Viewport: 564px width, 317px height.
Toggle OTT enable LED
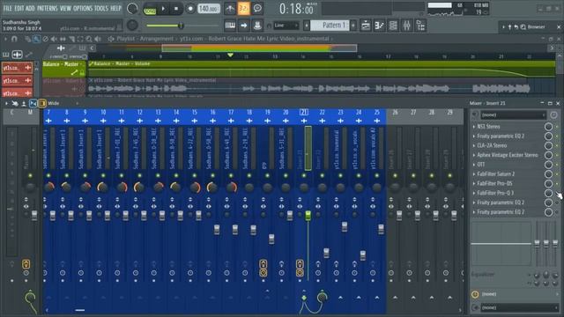[x=557, y=165]
